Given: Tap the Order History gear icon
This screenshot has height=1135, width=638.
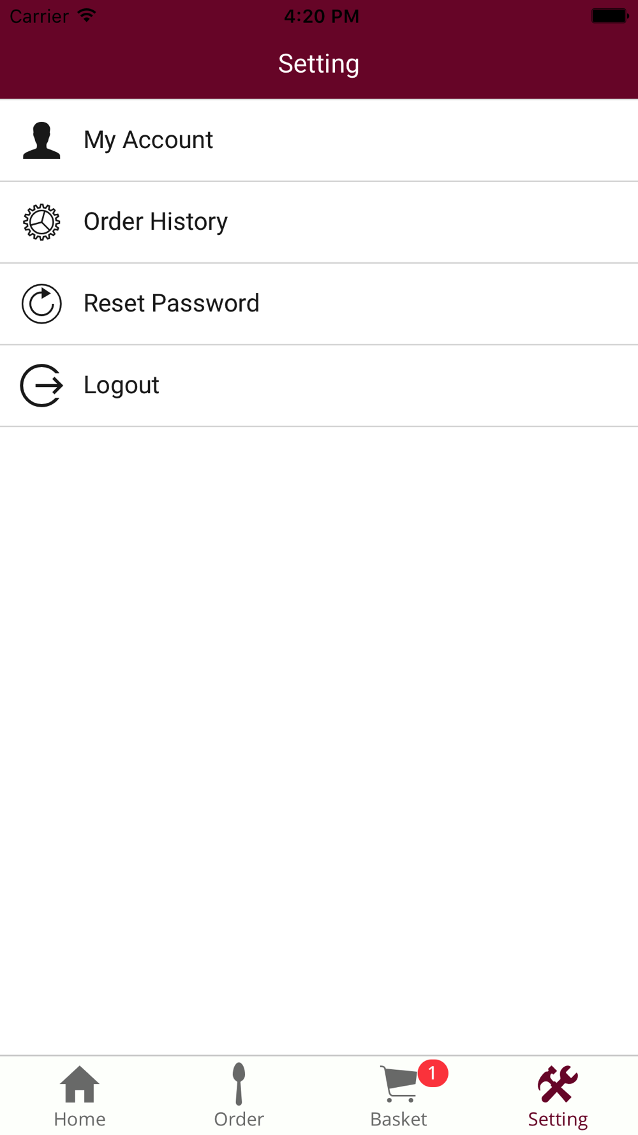Looking at the screenshot, I should [x=41, y=222].
